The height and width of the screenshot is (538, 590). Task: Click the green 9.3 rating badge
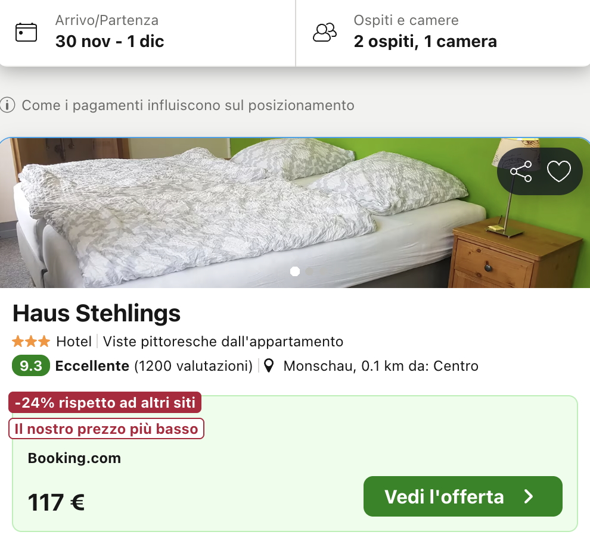(x=30, y=366)
